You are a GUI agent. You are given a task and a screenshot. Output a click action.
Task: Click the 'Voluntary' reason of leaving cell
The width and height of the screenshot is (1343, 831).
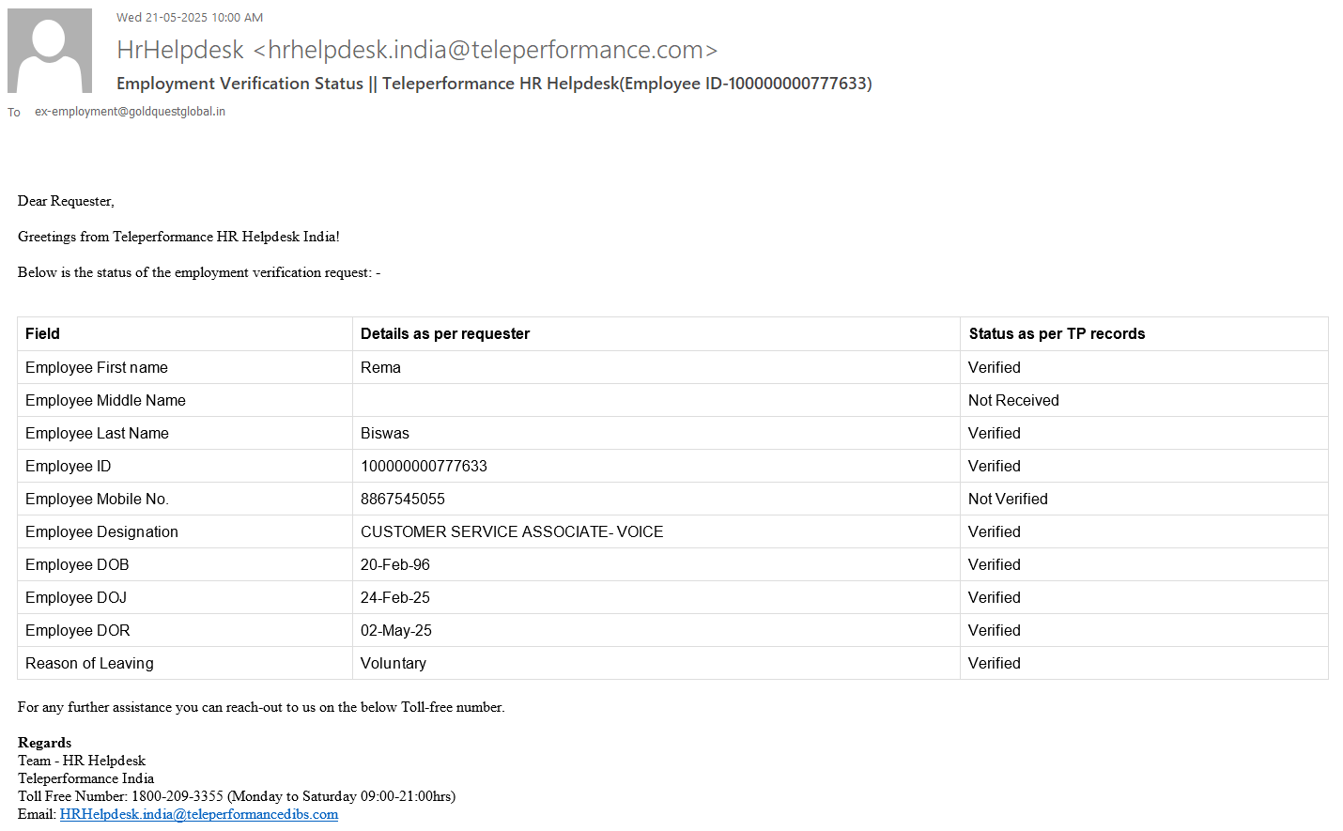click(x=394, y=663)
